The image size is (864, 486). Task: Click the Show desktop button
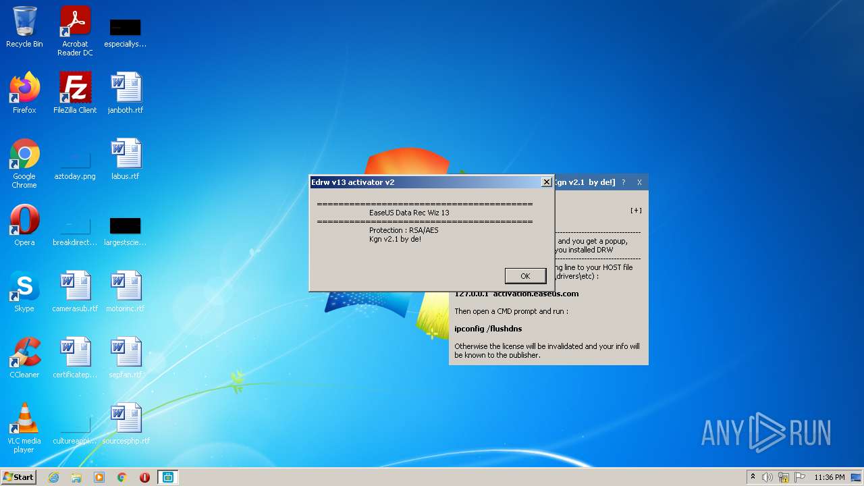(857, 477)
